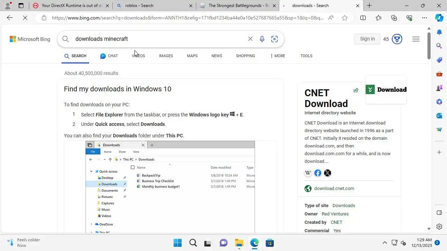Switch to the VIDEOS tab
The height and width of the screenshot is (251, 447).
pyautogui.click(x=138, y=56)
